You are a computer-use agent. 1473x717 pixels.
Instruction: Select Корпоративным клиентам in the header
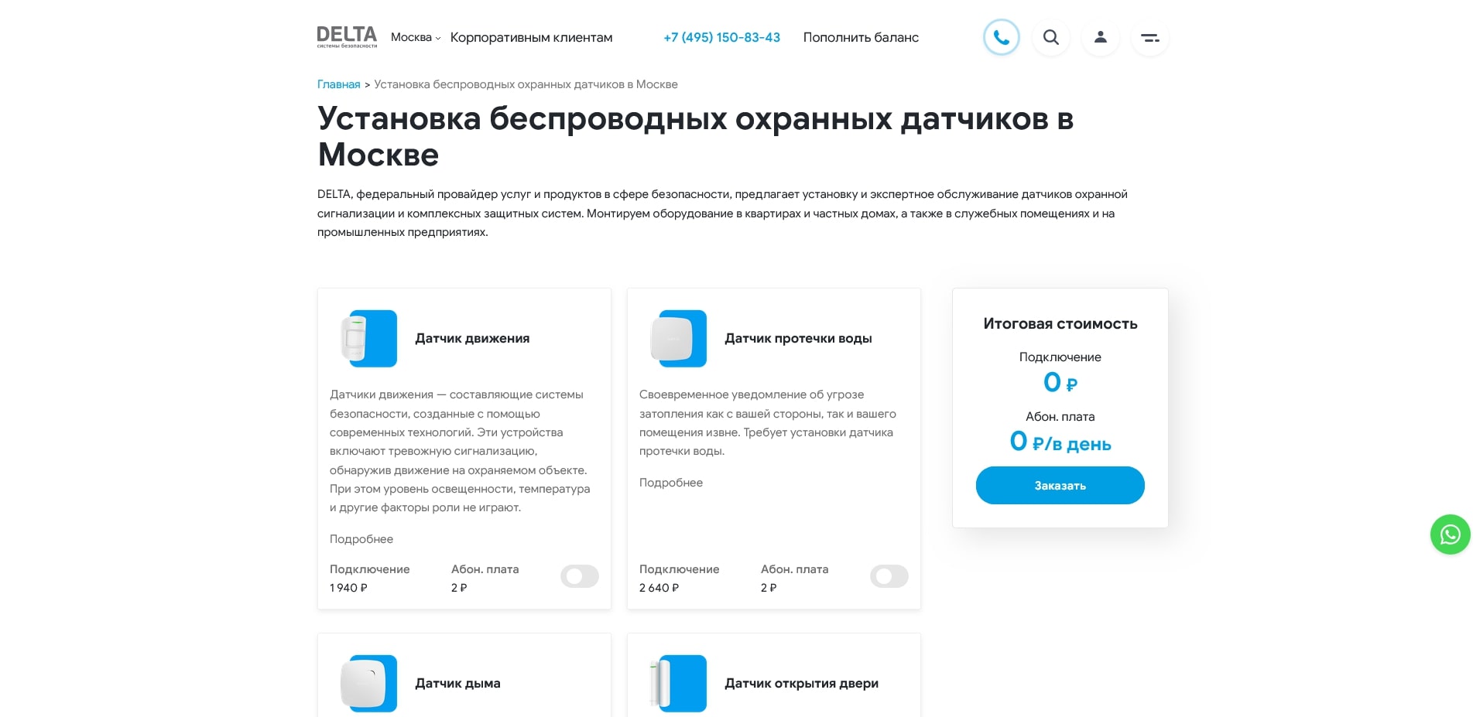click(532, 37)
